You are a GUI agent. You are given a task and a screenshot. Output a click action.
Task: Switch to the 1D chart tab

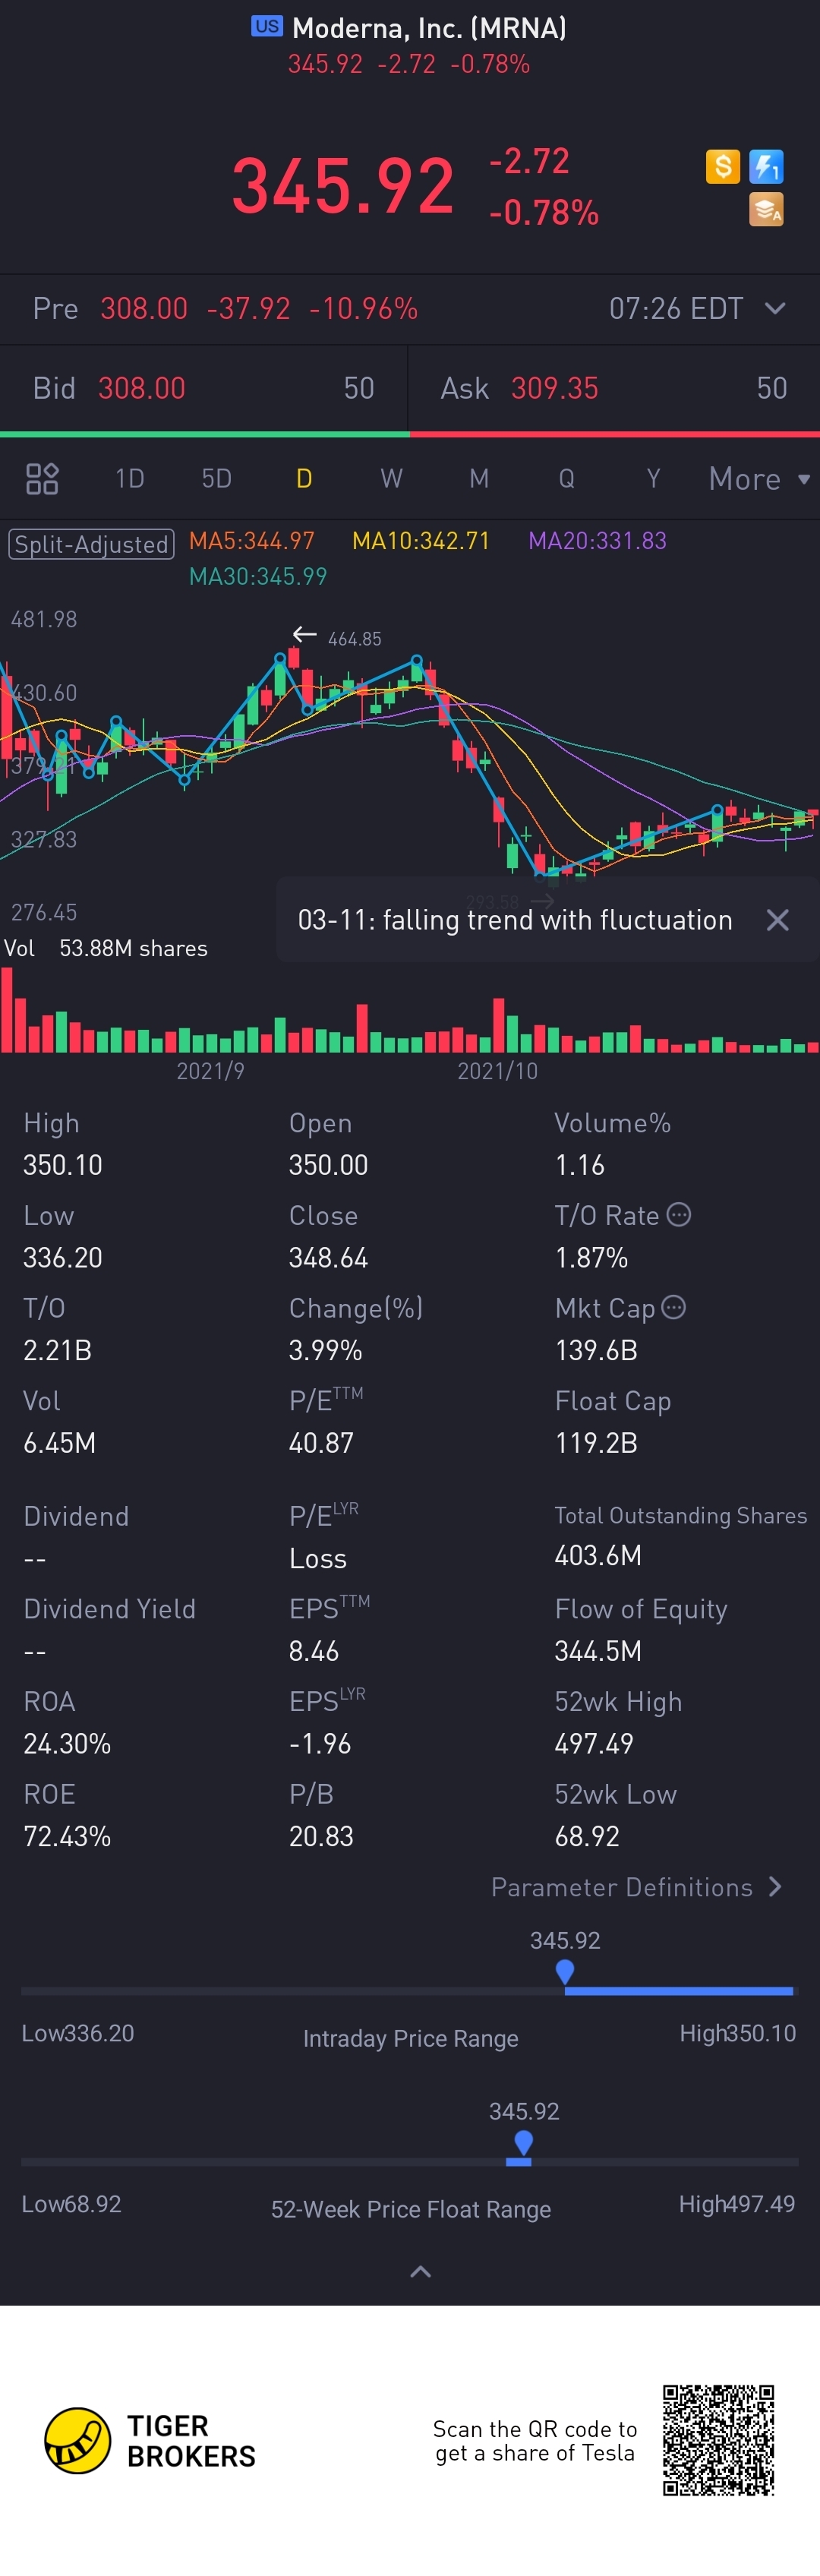tap(129, 479)
